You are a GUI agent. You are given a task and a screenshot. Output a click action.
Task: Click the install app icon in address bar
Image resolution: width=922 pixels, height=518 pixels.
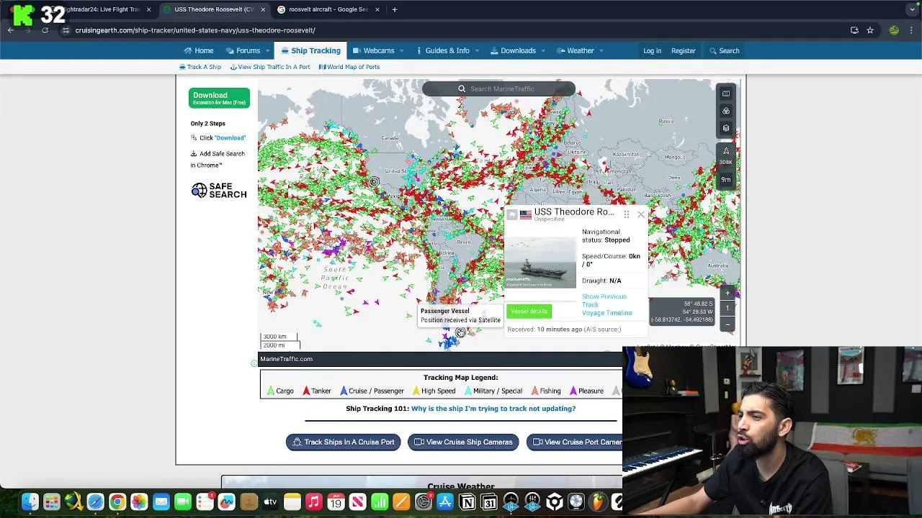click(854, 30)
